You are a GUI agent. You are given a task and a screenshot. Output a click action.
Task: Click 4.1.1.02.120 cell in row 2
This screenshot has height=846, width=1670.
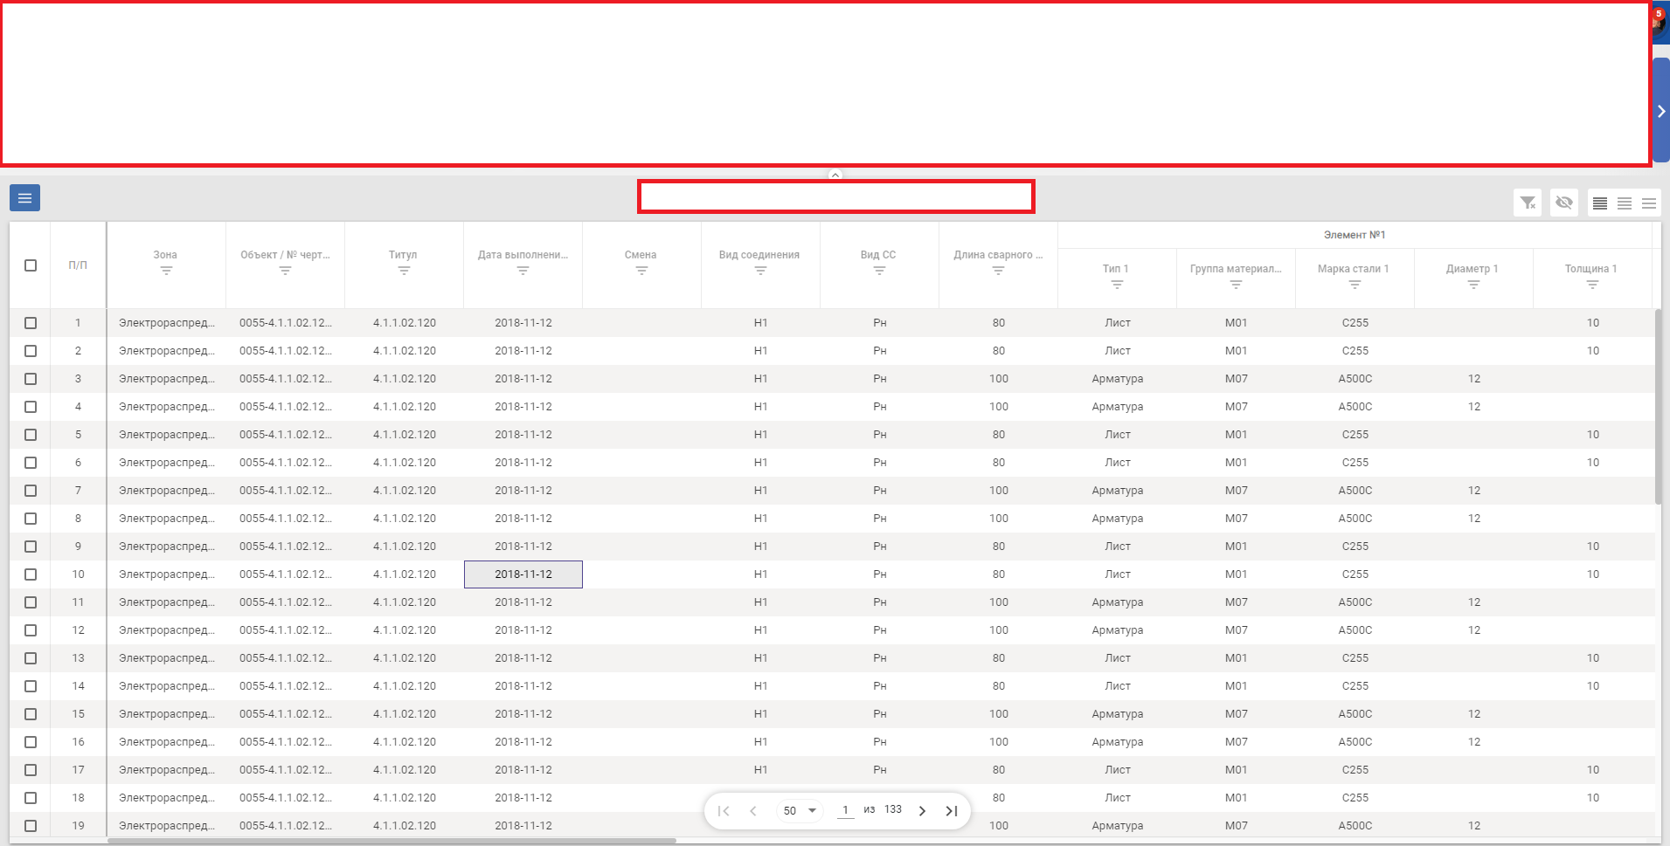click(405, 351)
